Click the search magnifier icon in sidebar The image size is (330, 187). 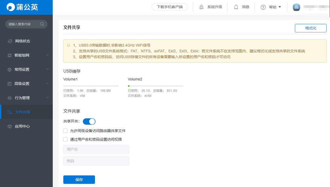[42, 24]
